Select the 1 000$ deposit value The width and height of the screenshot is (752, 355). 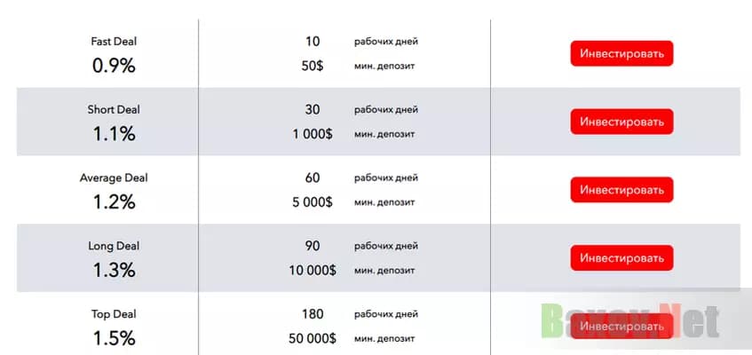pos(312,134)
